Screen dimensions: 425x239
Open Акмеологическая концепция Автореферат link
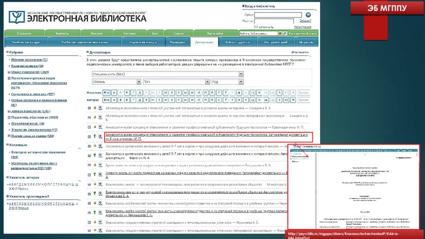pos(207,137)
